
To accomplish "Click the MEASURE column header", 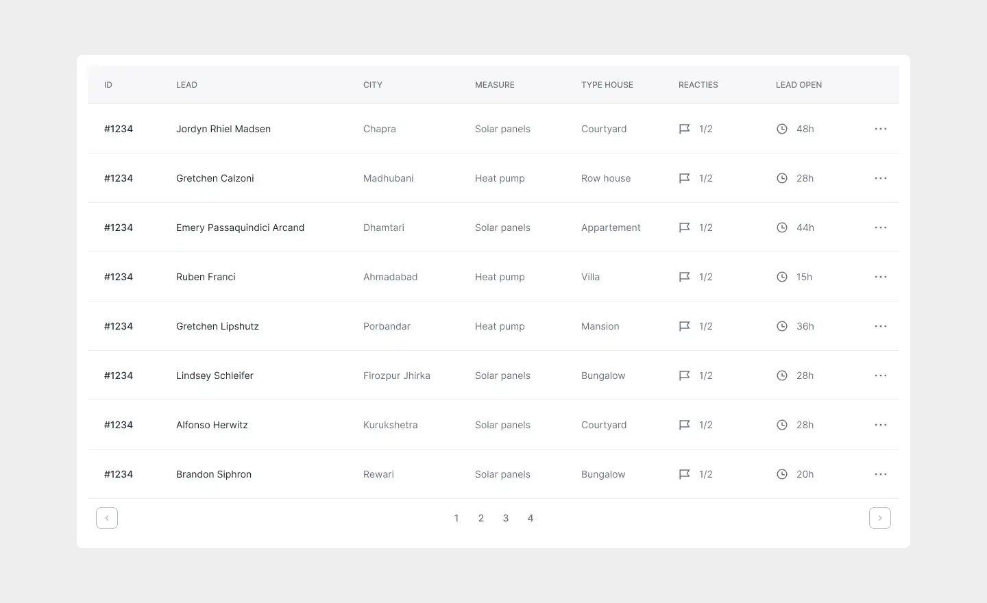I will coord(495,85).
